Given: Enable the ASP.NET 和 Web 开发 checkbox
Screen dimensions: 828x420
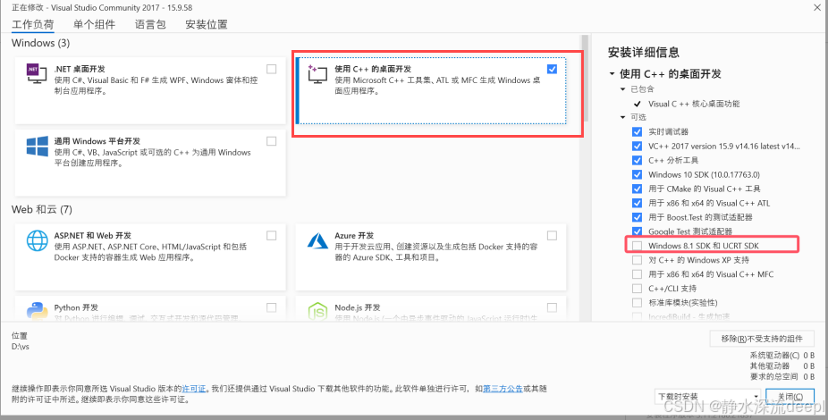Looking at the screenshot, I should pyautogui.click(x=272, y=236).
